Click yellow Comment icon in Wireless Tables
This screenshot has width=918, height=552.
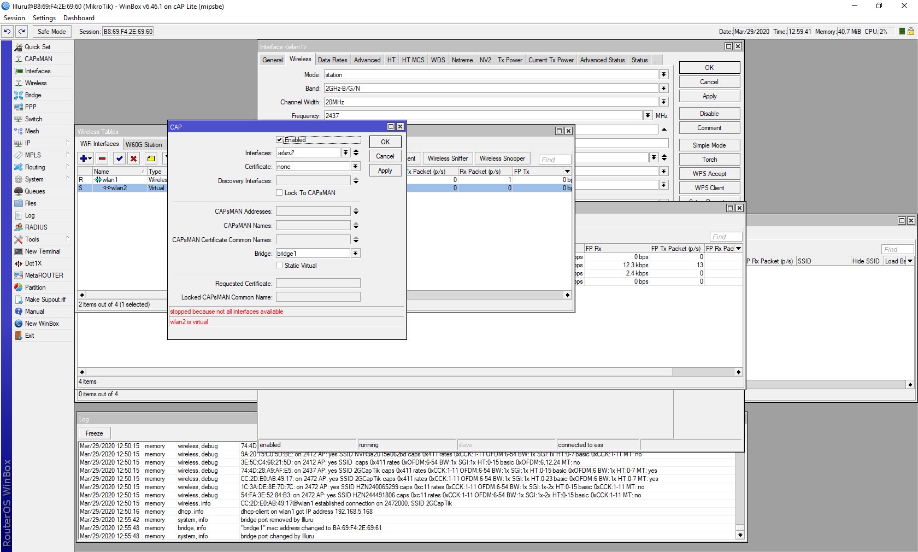(151, 158)
